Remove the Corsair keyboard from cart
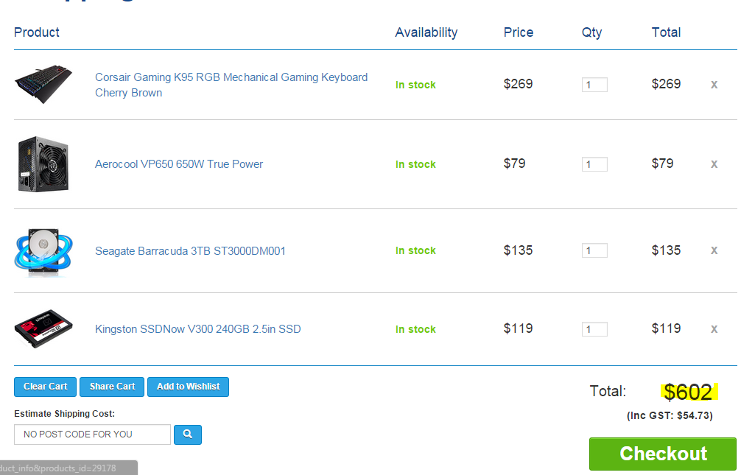 pyautogui.click(x=714, y=85)
